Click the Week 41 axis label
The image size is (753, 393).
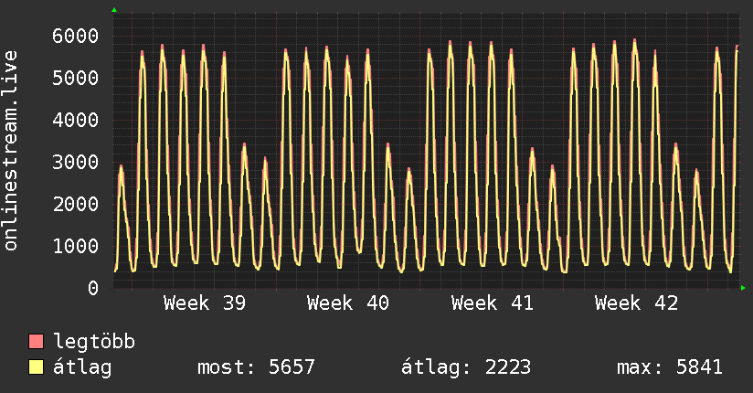point(493,303)
